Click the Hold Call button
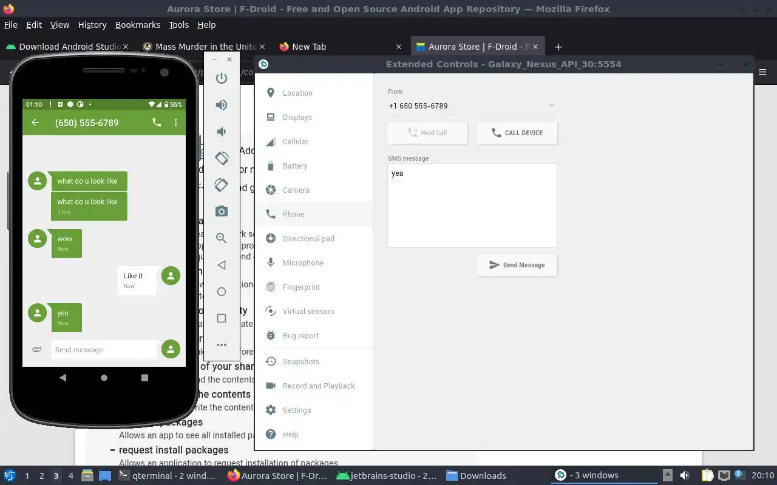This screenshot has width=777, height=485. coord(427,133)
